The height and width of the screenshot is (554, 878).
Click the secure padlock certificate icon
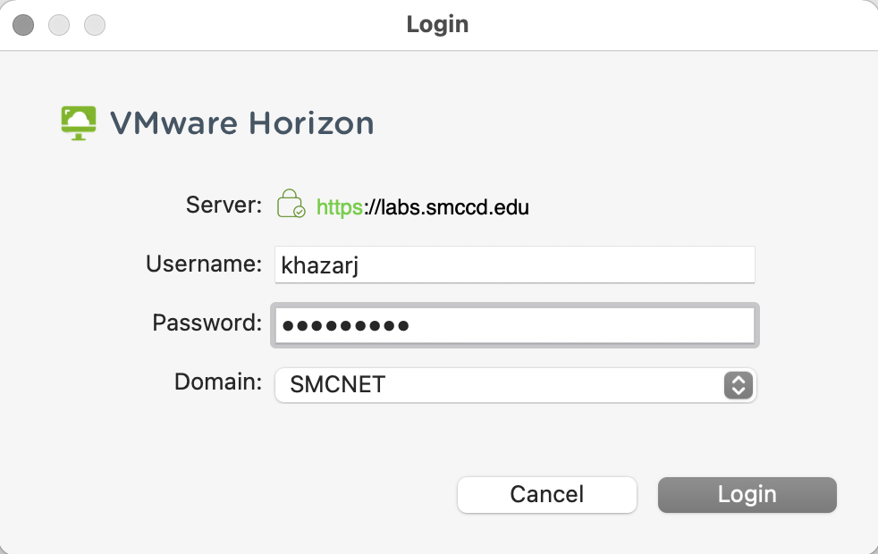291,204
